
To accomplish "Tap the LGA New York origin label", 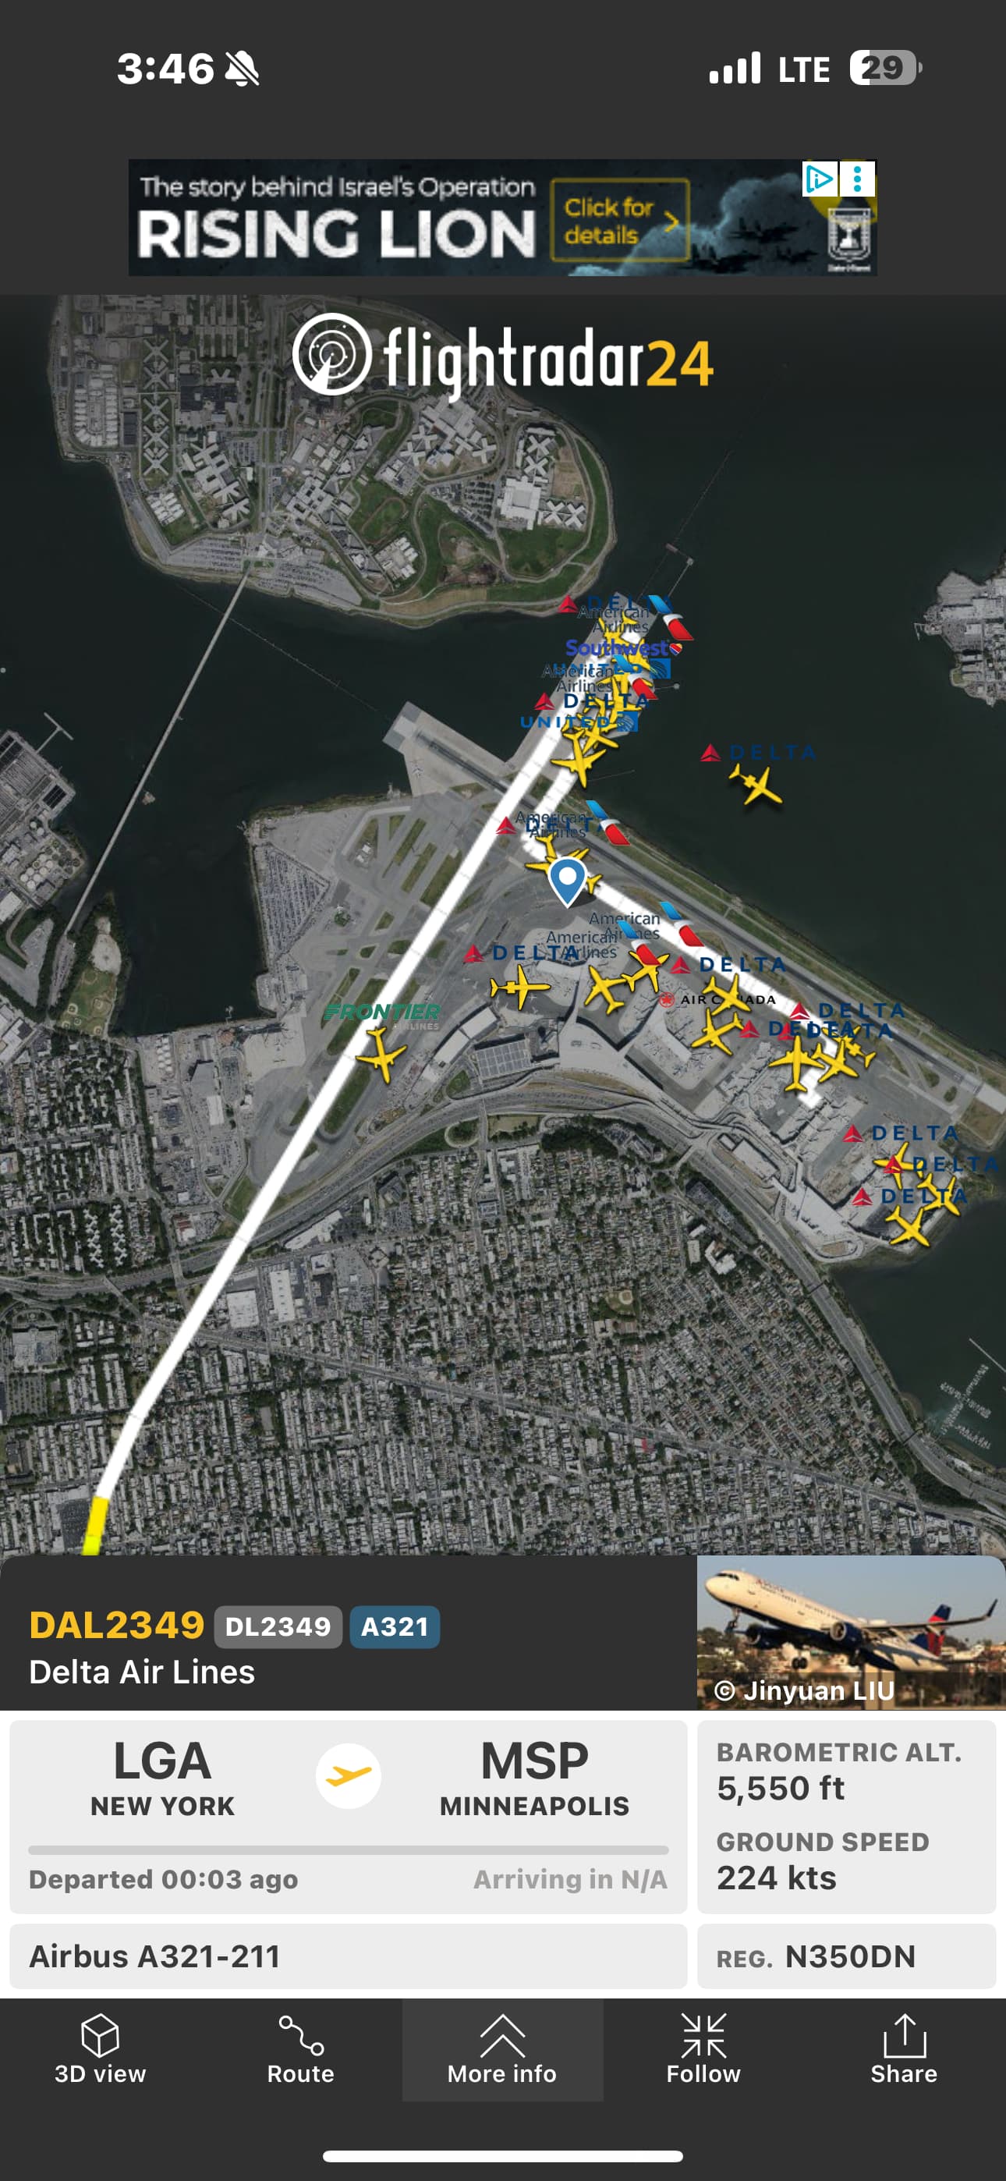I will tap(161, 1776).
